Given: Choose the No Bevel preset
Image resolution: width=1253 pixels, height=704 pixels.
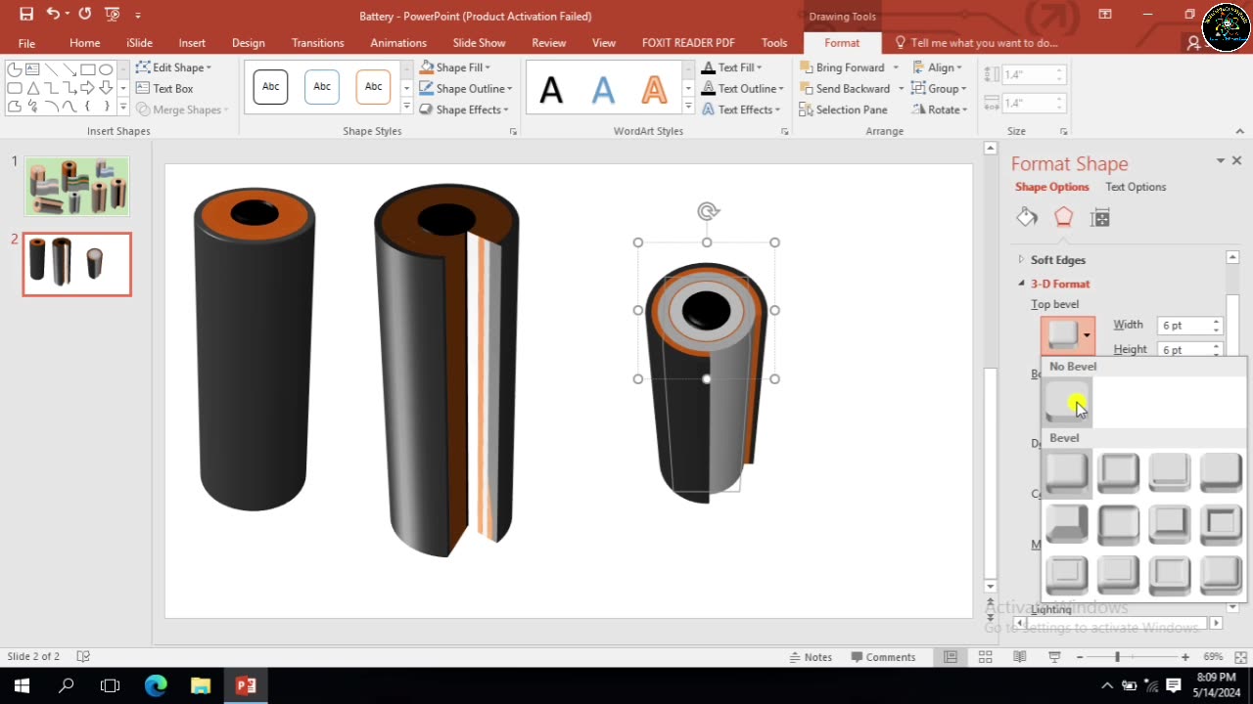Looking at the screenshot, I should click(x=1067, y=401).
